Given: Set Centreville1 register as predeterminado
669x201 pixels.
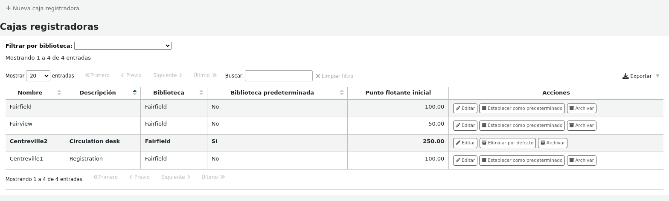Looking at the screenshot, I should tap(522, 161).
